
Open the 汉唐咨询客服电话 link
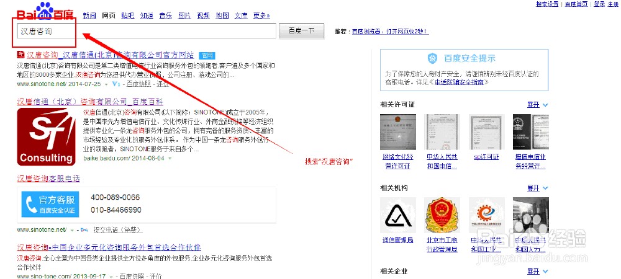pos(48,179)
